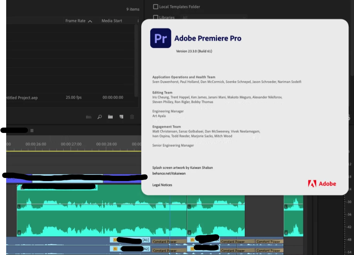
Task: Click the New Item icon
Action: [x=121, y=117]
